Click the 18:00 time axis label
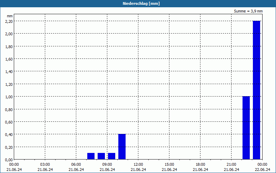The image size is (276, 173). coord(200,165)
